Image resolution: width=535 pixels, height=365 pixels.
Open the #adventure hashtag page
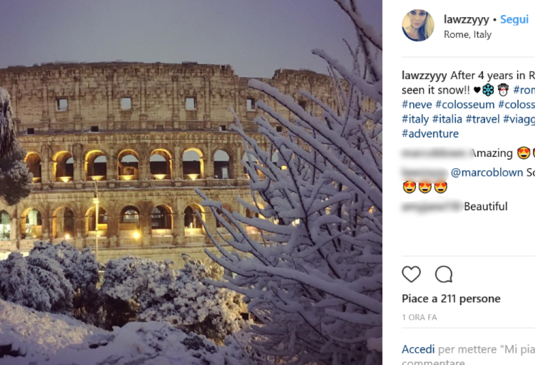[x=430, y=134]
